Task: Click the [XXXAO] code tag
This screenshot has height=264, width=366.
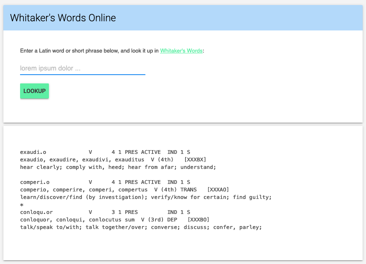Action: (218, 190)
